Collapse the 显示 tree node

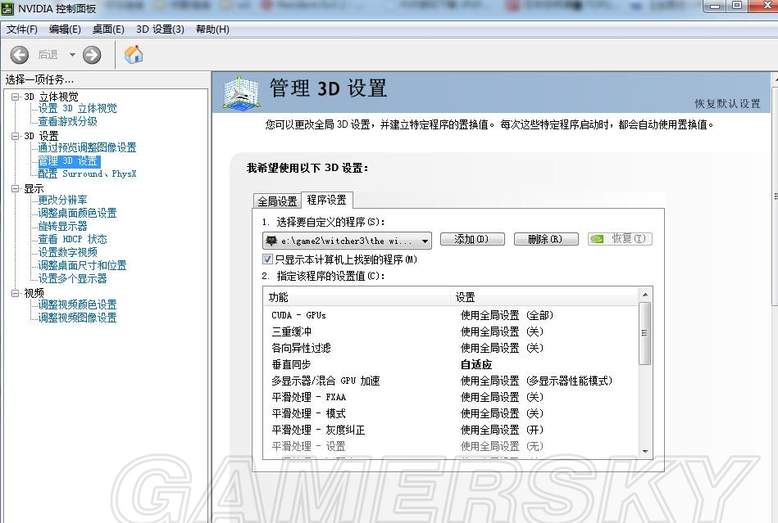[x=16, y=189]
